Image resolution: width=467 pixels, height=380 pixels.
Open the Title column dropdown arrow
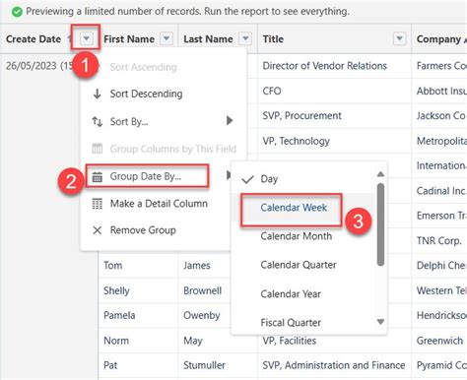pyautogui.click(x=399, y=38)
